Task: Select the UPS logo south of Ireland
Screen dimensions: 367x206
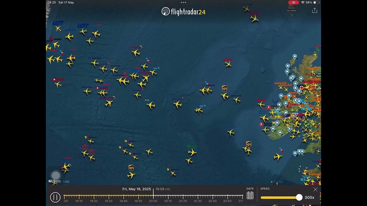Action: [249, 144]
